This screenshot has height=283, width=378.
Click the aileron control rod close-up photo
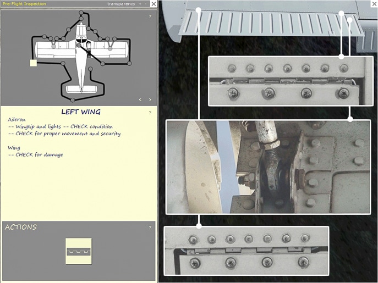pyautogui.click(x=267, y=167)
